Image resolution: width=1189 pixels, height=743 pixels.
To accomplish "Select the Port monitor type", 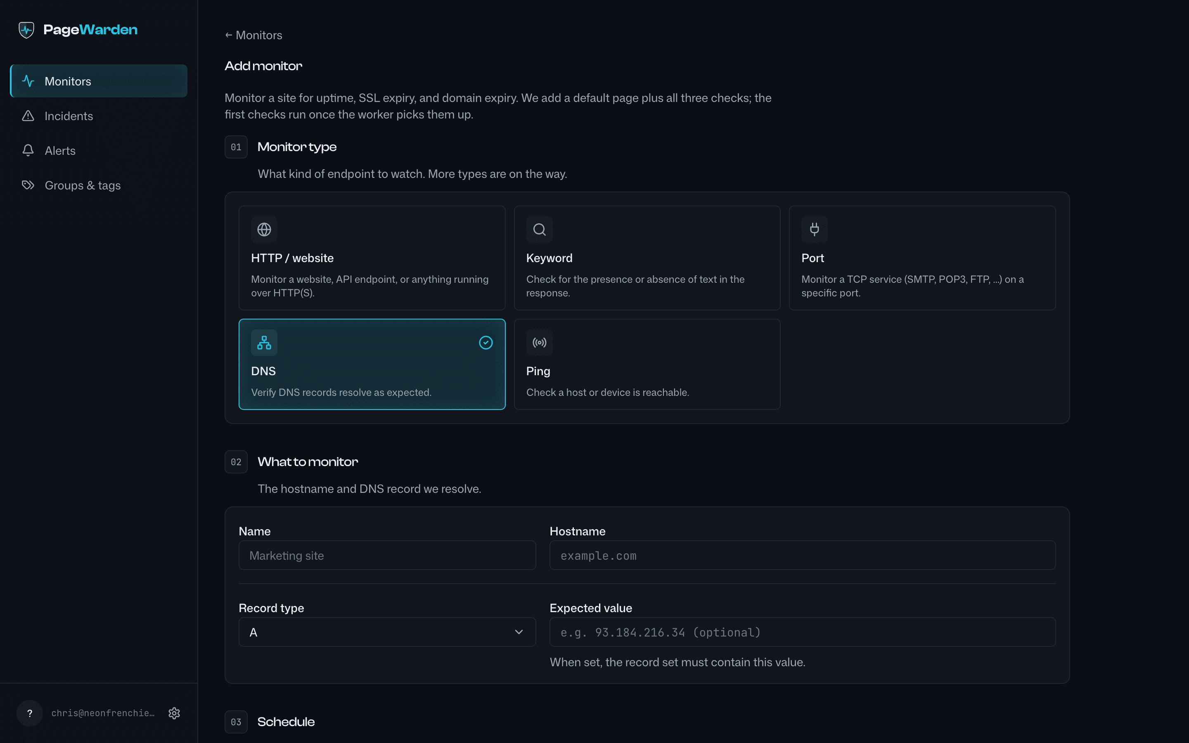I will (922, 258).
